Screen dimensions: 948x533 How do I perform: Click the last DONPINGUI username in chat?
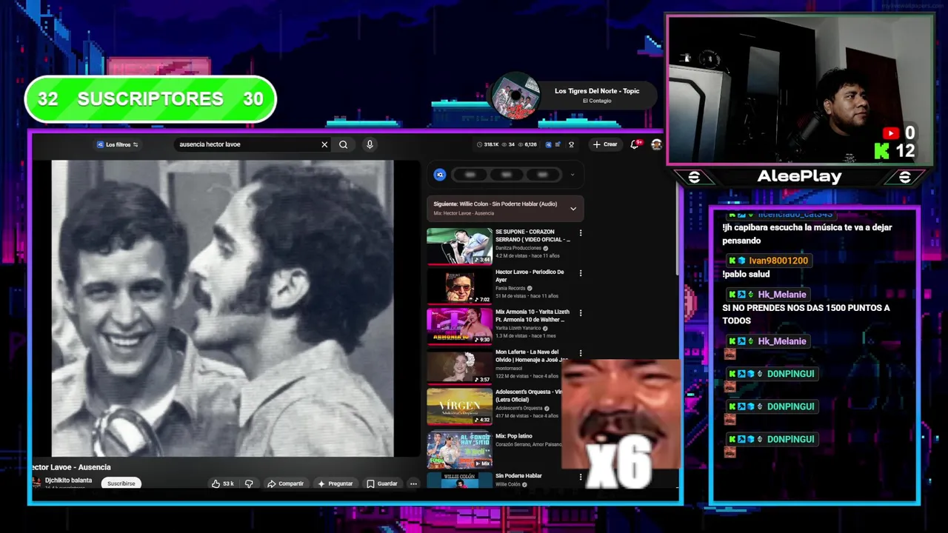coord(790,439)
